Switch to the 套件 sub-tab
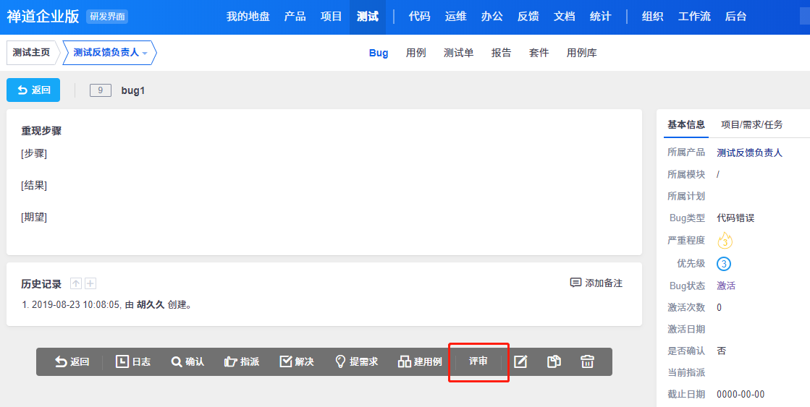 click(539, 53)
